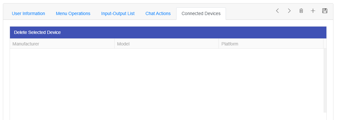Viewport: 337px width, 120px height.
Task: Open the User Information tab
Action: pos(28,13)
